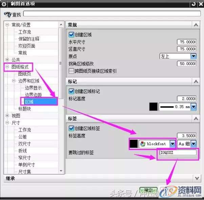204x200 pixels.
Task: Collapse the 标签 section header arrow
Action: [x=196, y=119]
